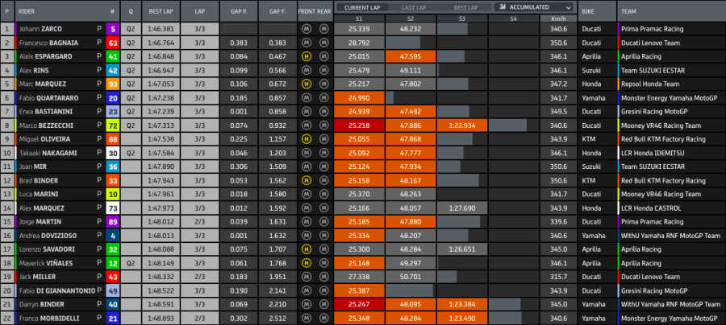The image size is (726, 325).
Task: Click Maverick Viñales' hard front tyre icon
Action: 306,263
